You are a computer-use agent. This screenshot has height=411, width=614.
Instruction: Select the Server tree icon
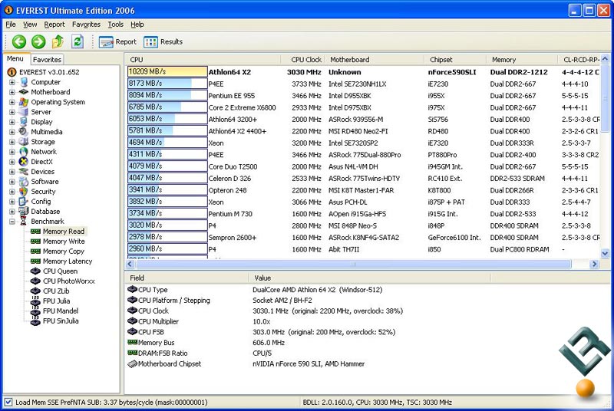pyautogui.click(x=24, y=112)
